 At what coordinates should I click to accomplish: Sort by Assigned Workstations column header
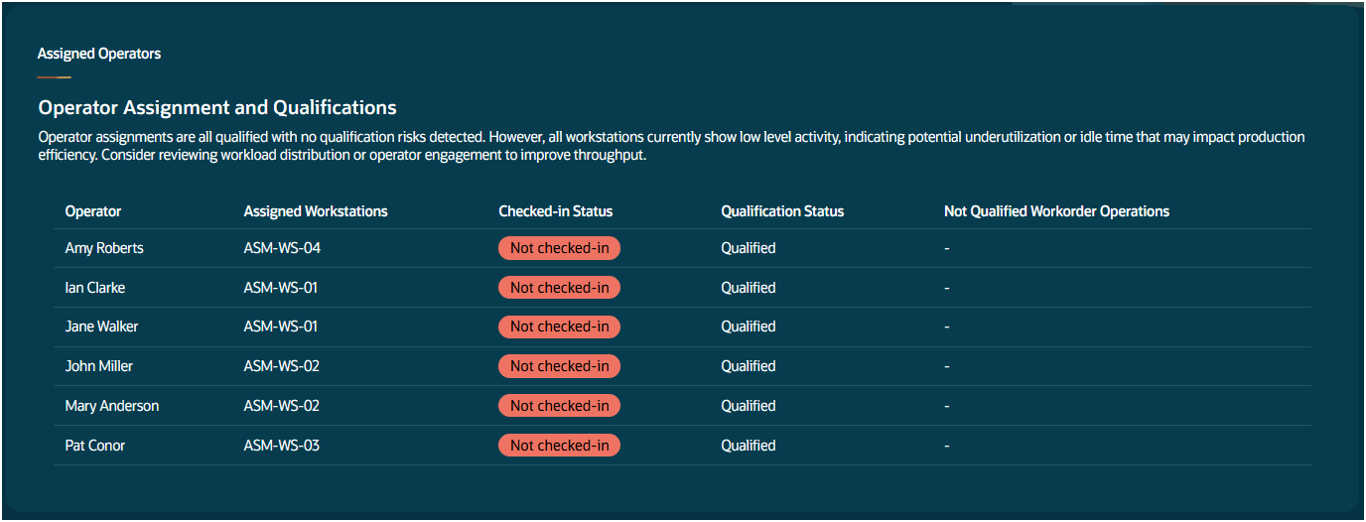pos(316,211)
